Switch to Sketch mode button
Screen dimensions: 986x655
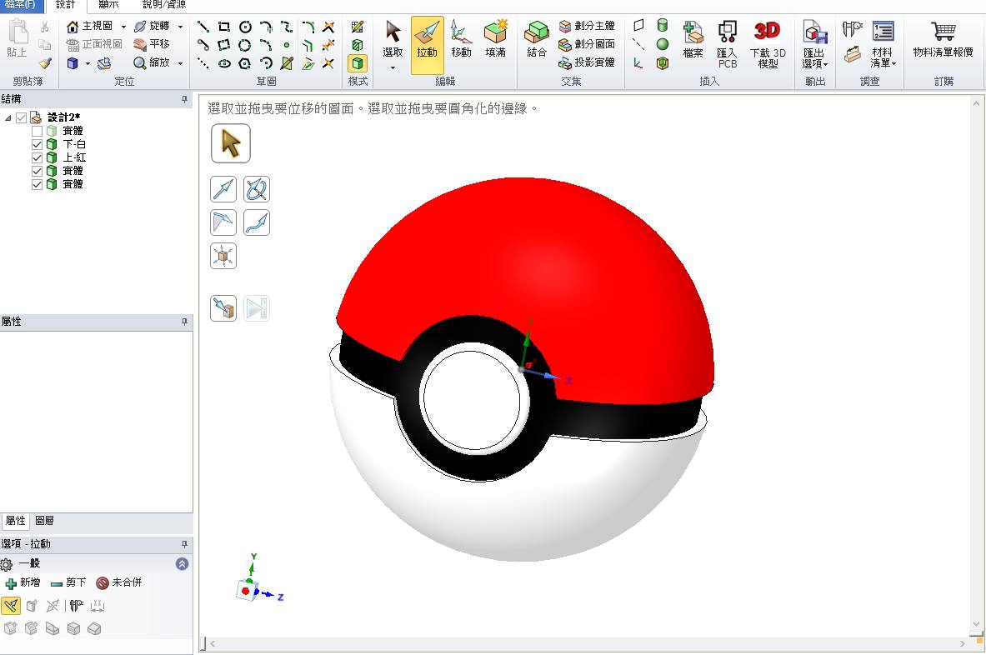click(x=358, y=27)
